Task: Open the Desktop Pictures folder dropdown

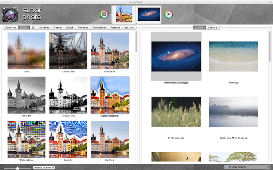Action: (247, 167)
